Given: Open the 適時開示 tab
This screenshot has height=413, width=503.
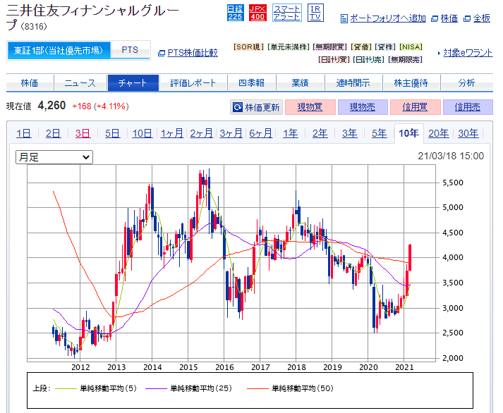Looking at the screenshot, I should (x=353, y=83).
